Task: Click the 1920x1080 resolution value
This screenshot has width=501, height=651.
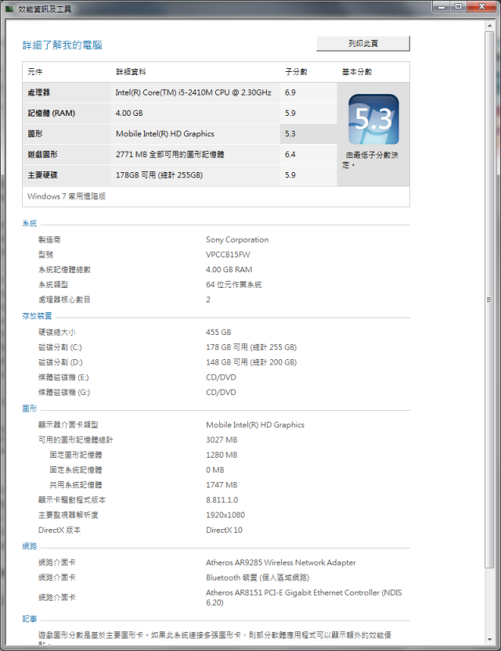Action: pyautogui.click(x=225, y=515)
